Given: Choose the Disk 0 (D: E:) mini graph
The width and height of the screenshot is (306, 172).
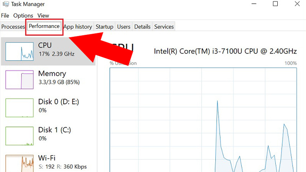Looking at the screenshot, I should (x=20, y=107).
